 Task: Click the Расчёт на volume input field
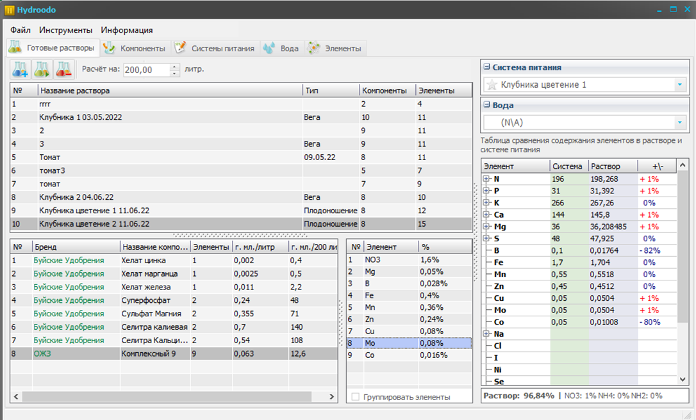click(x=146, y=70)
